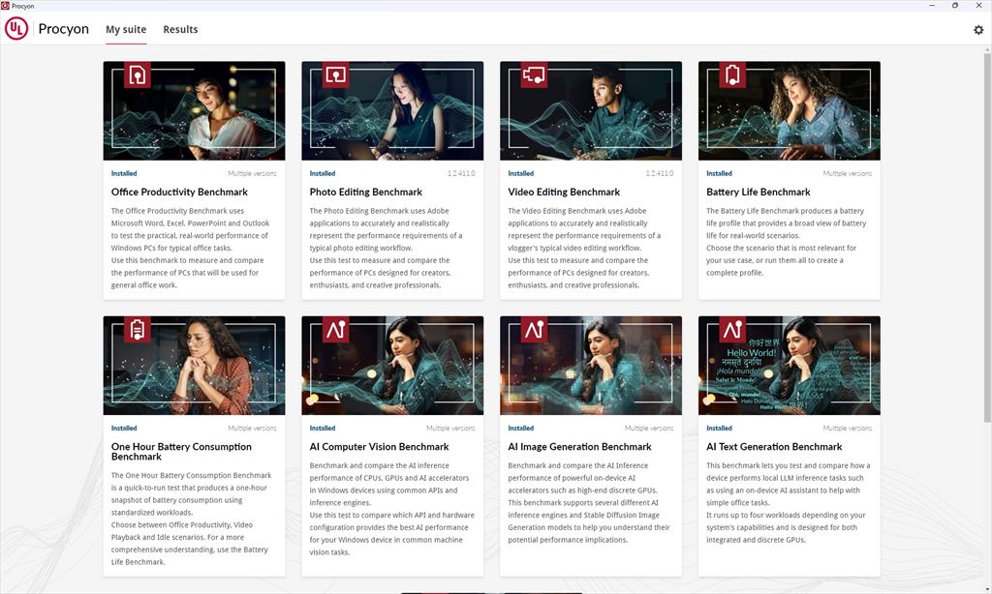Click Installed label on AI Computer Vision card
The height and width of the screenshot is (594, 992).
[323, 428]
